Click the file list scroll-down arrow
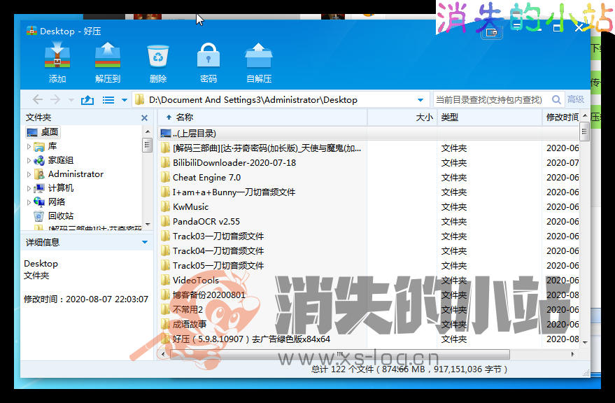The image size is (615, 403). click(585, 342)
